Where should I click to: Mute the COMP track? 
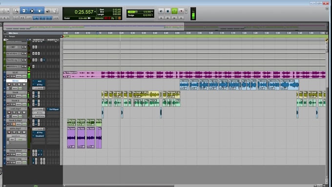pos(25,47)
